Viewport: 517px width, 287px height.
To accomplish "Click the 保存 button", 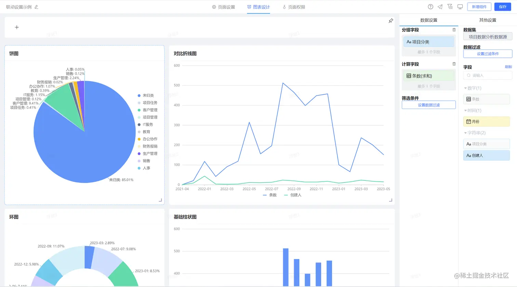I will point(503,7).
